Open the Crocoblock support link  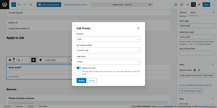pyautogui.click(x=208, y=106)
